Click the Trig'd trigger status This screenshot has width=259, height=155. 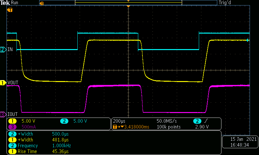(225, 3)
